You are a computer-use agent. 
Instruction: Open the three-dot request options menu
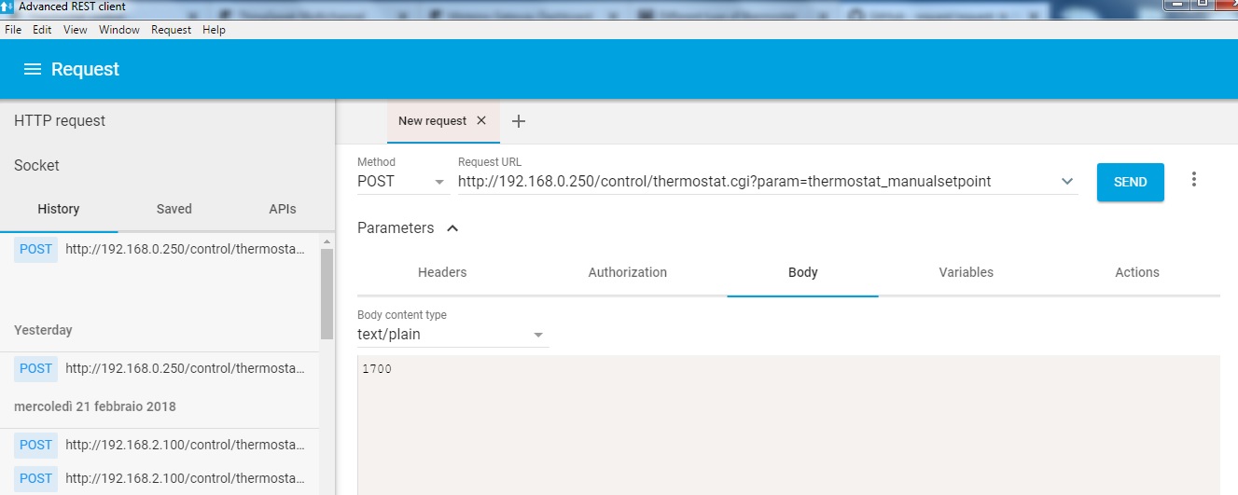point(1194,179)
